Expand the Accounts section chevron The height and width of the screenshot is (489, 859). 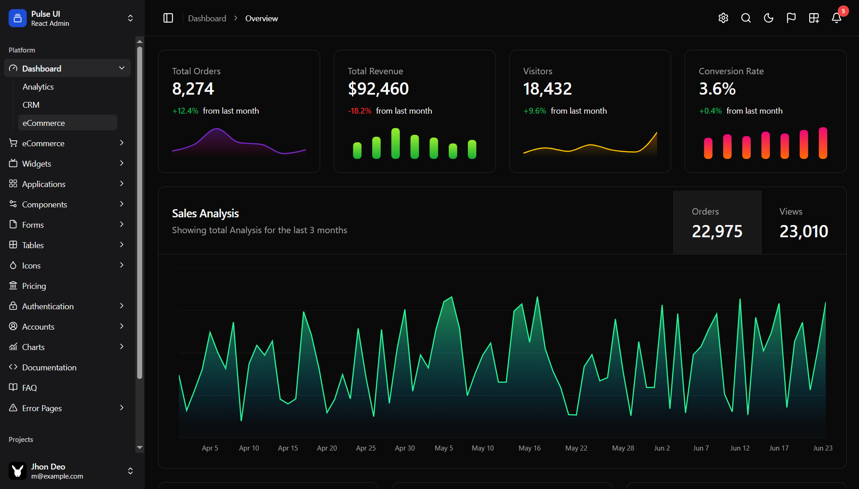122,326
